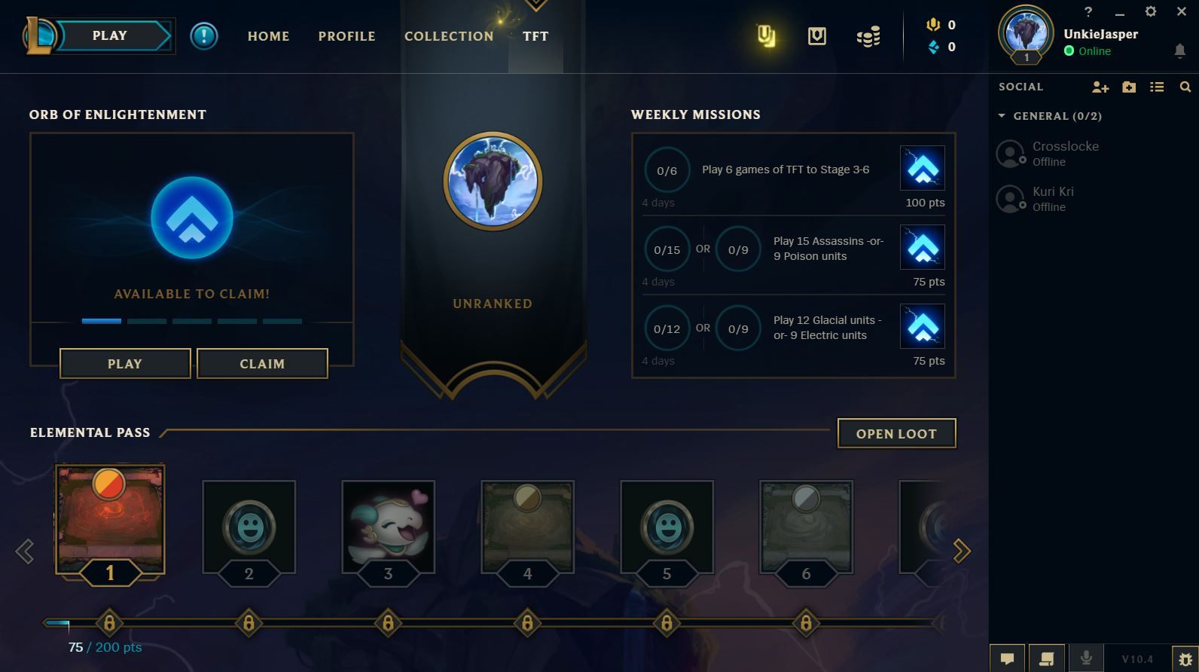Open the Loot icon in top bar
The width and height of the screenshot is (1199, 672).
point(817,36)
